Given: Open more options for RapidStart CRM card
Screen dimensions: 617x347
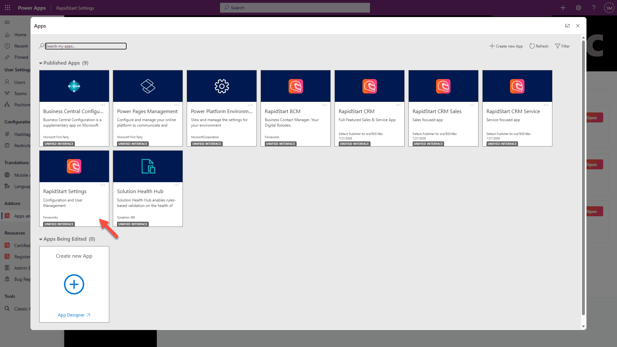Looking at the screenshot, I should point(398,105).
